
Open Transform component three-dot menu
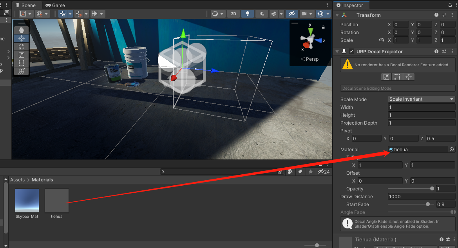pos(452,15)
